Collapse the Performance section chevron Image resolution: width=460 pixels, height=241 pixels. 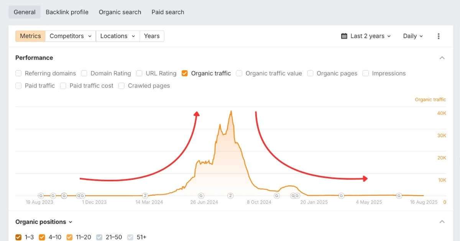[442, 57]
